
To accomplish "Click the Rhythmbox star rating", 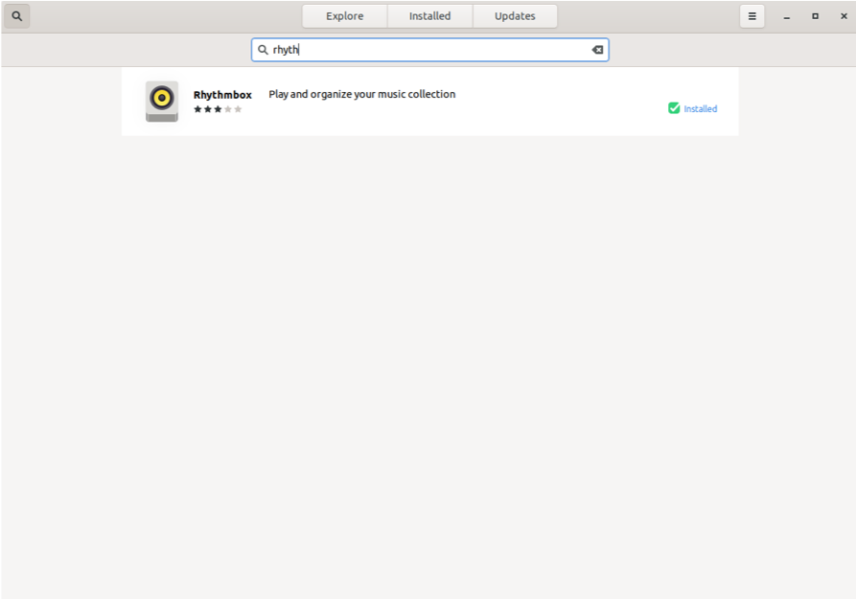I will 218,109.
